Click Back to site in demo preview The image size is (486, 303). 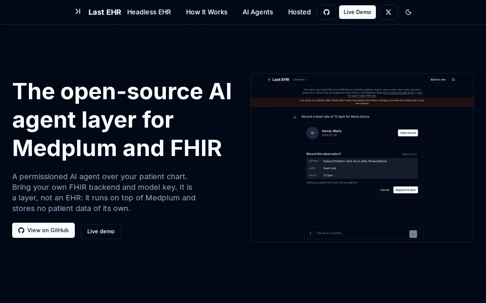438,80
